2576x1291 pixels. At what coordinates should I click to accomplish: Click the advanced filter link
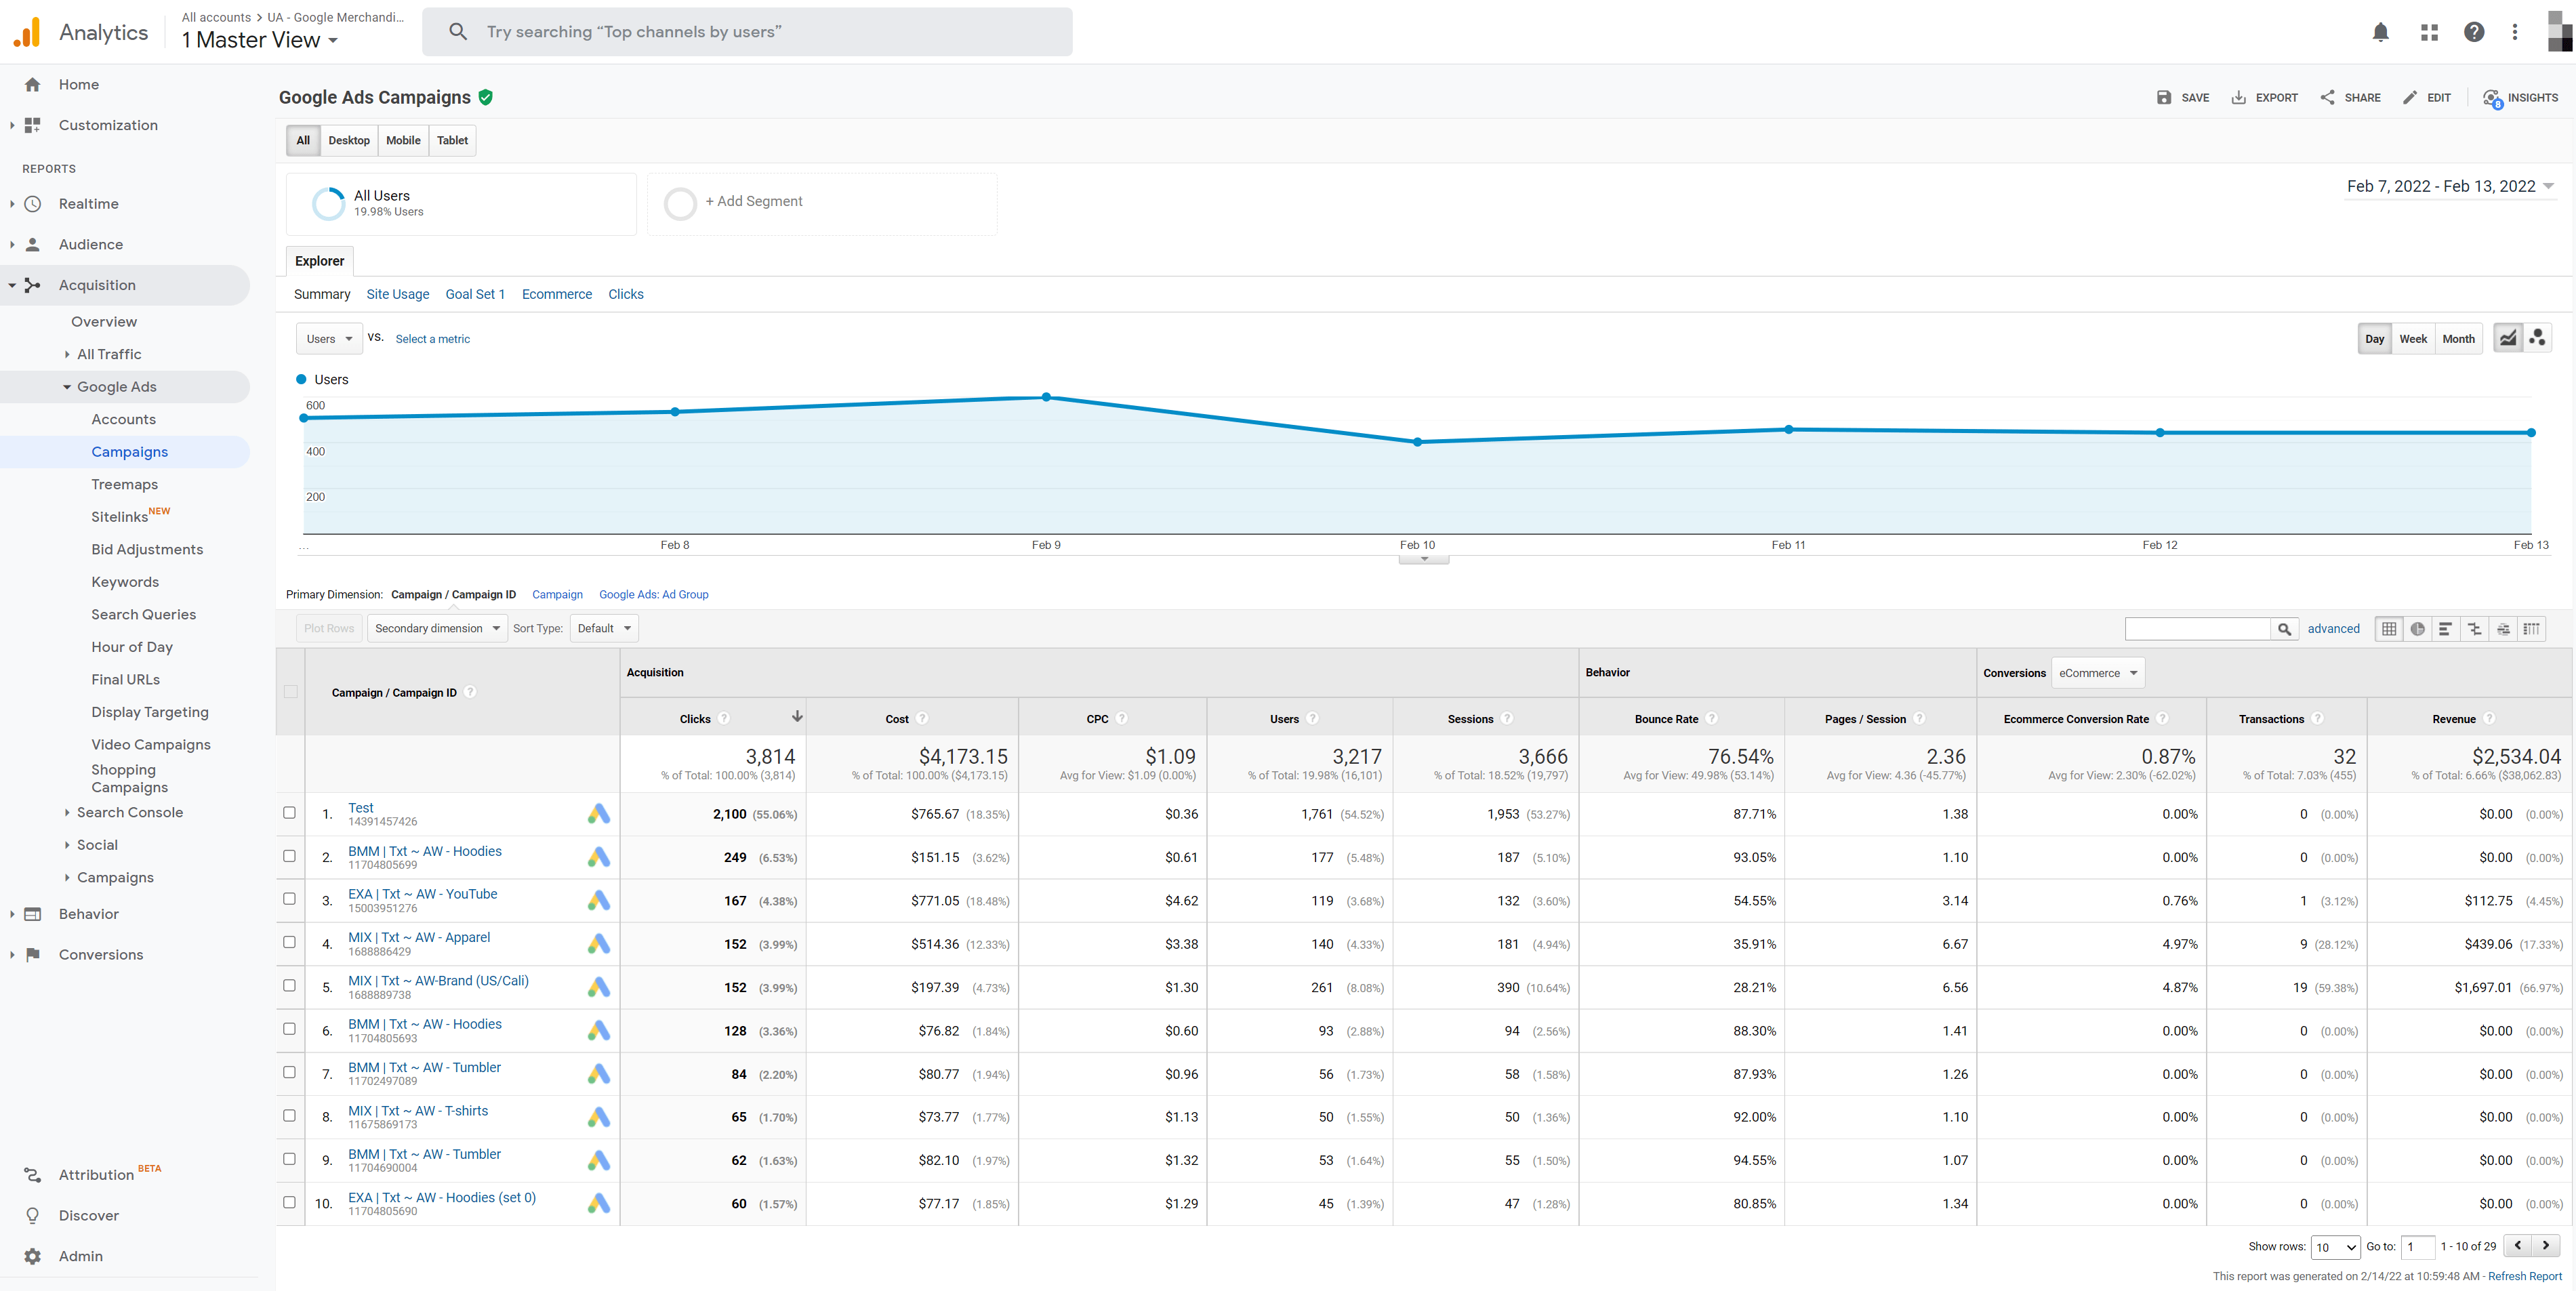click(x=2334, y=628)
